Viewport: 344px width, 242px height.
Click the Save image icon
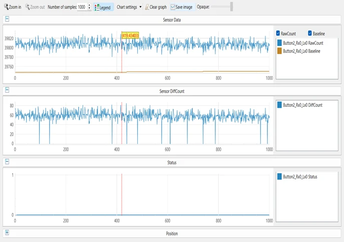click(173, 8)
